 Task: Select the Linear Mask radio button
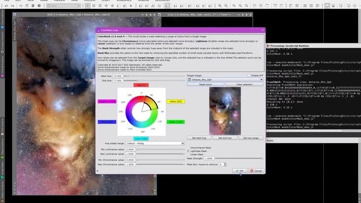coord(188,155)
